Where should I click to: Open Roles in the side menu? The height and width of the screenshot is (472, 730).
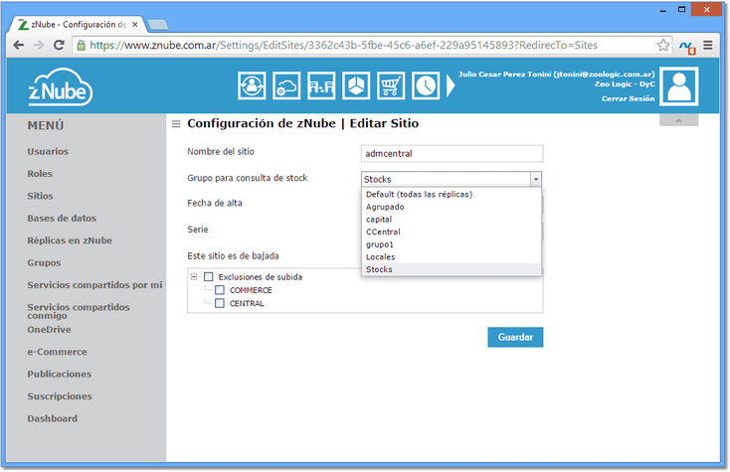tap(40, 174)
